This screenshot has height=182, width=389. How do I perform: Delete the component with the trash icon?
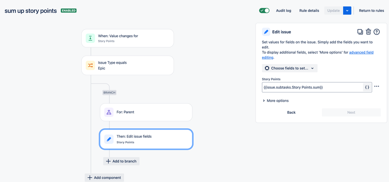(x=368, y=32)
